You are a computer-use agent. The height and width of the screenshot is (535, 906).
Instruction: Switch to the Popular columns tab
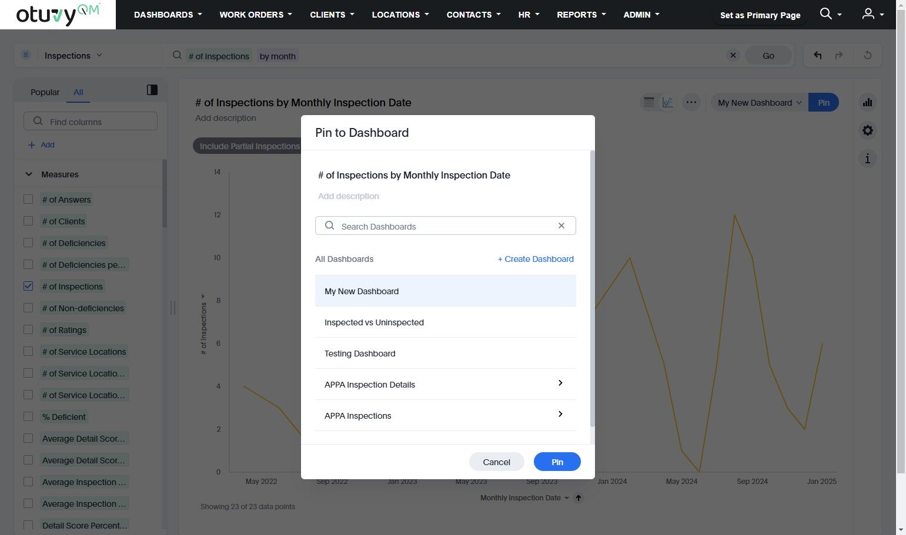point(45,92)
